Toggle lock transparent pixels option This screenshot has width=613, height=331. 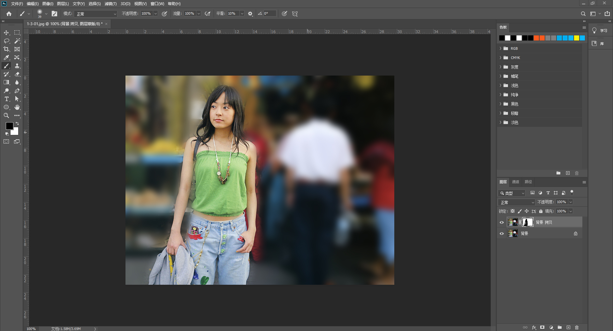click(512, 211)
